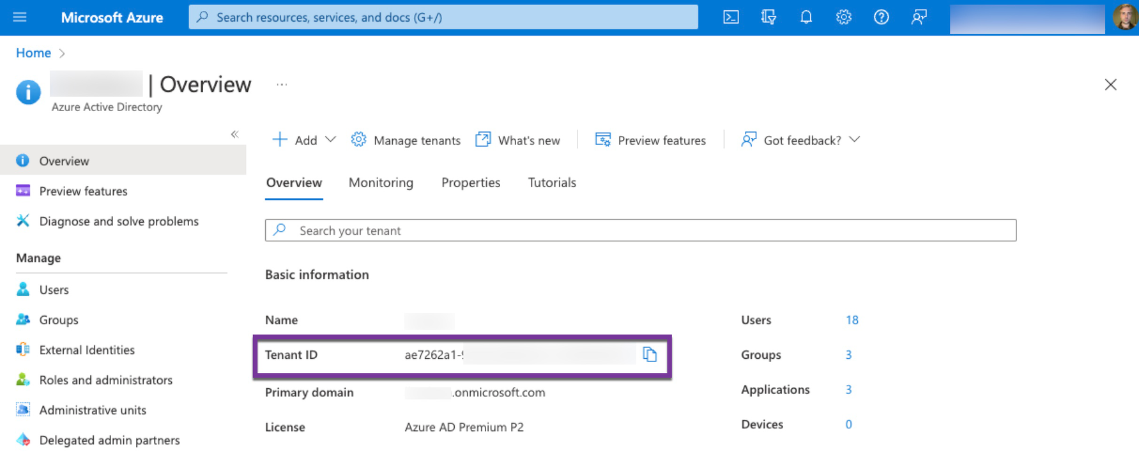Image resolution: width=1139 pixels, height=452 pixels.
Task: Go to Home breadcrumb link
Action: (x=33, y=53)
